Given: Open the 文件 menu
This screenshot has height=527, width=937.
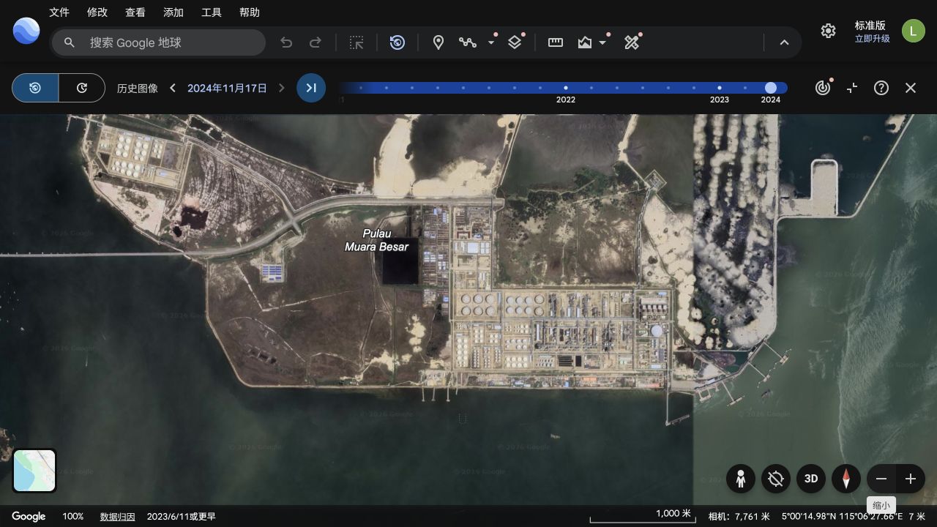Looking at the screenshot, I should pos(59,12).
